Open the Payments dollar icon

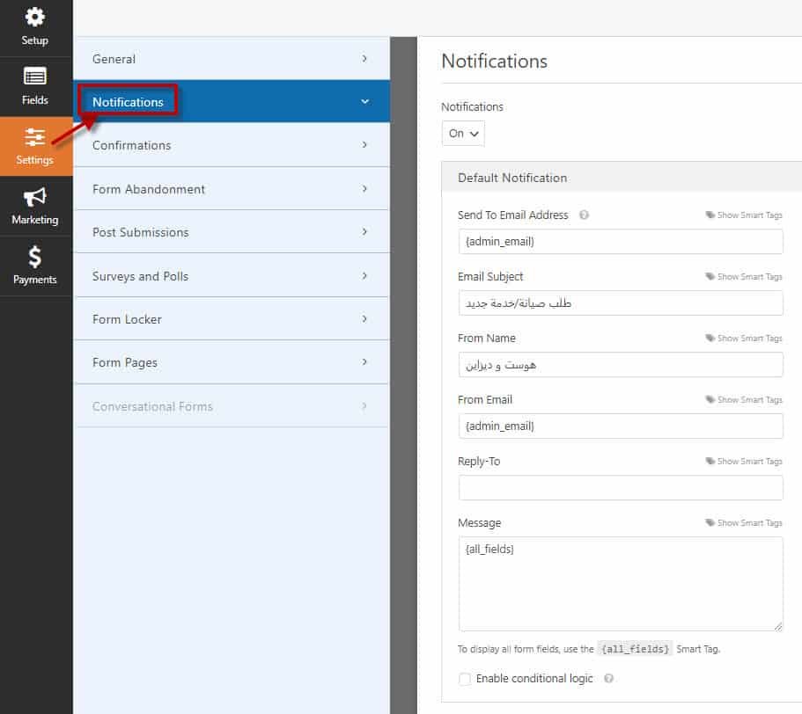tap(35, 257)
